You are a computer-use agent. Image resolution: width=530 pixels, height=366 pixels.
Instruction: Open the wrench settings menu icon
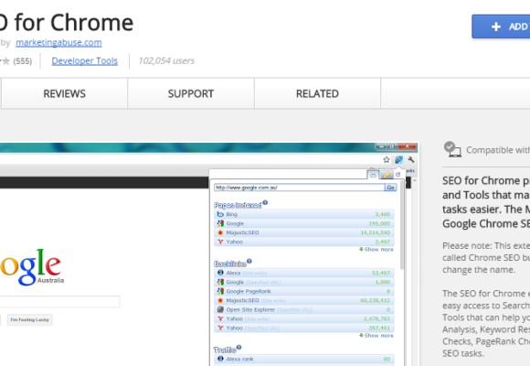[x=411, y=159]
